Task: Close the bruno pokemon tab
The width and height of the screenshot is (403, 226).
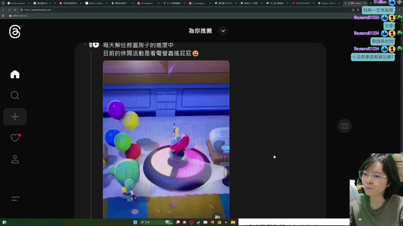Action: click(x=29, y=3)
